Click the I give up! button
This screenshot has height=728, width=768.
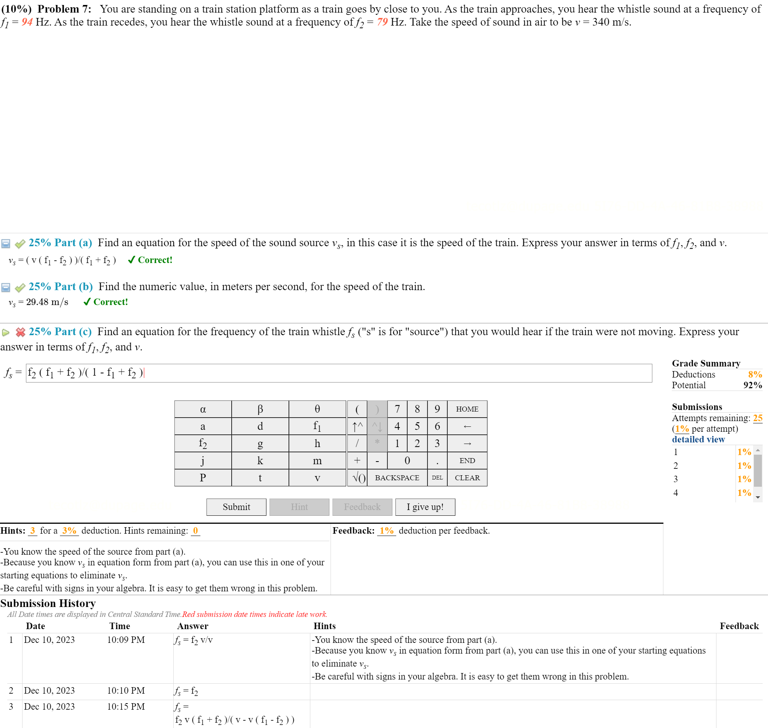425,507
